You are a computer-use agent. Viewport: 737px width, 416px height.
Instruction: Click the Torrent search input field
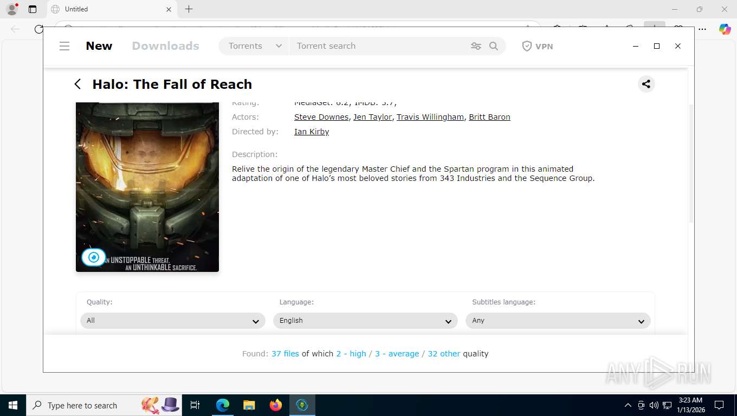(x=379, y=46)
